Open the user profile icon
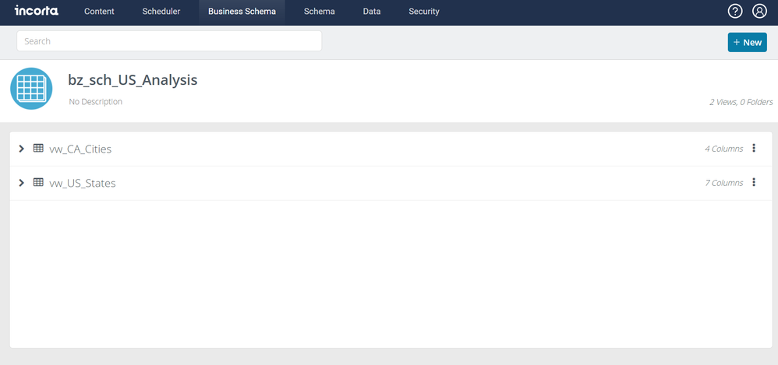Viewport: 778px width, 365px height. click(x=759, y=11)
